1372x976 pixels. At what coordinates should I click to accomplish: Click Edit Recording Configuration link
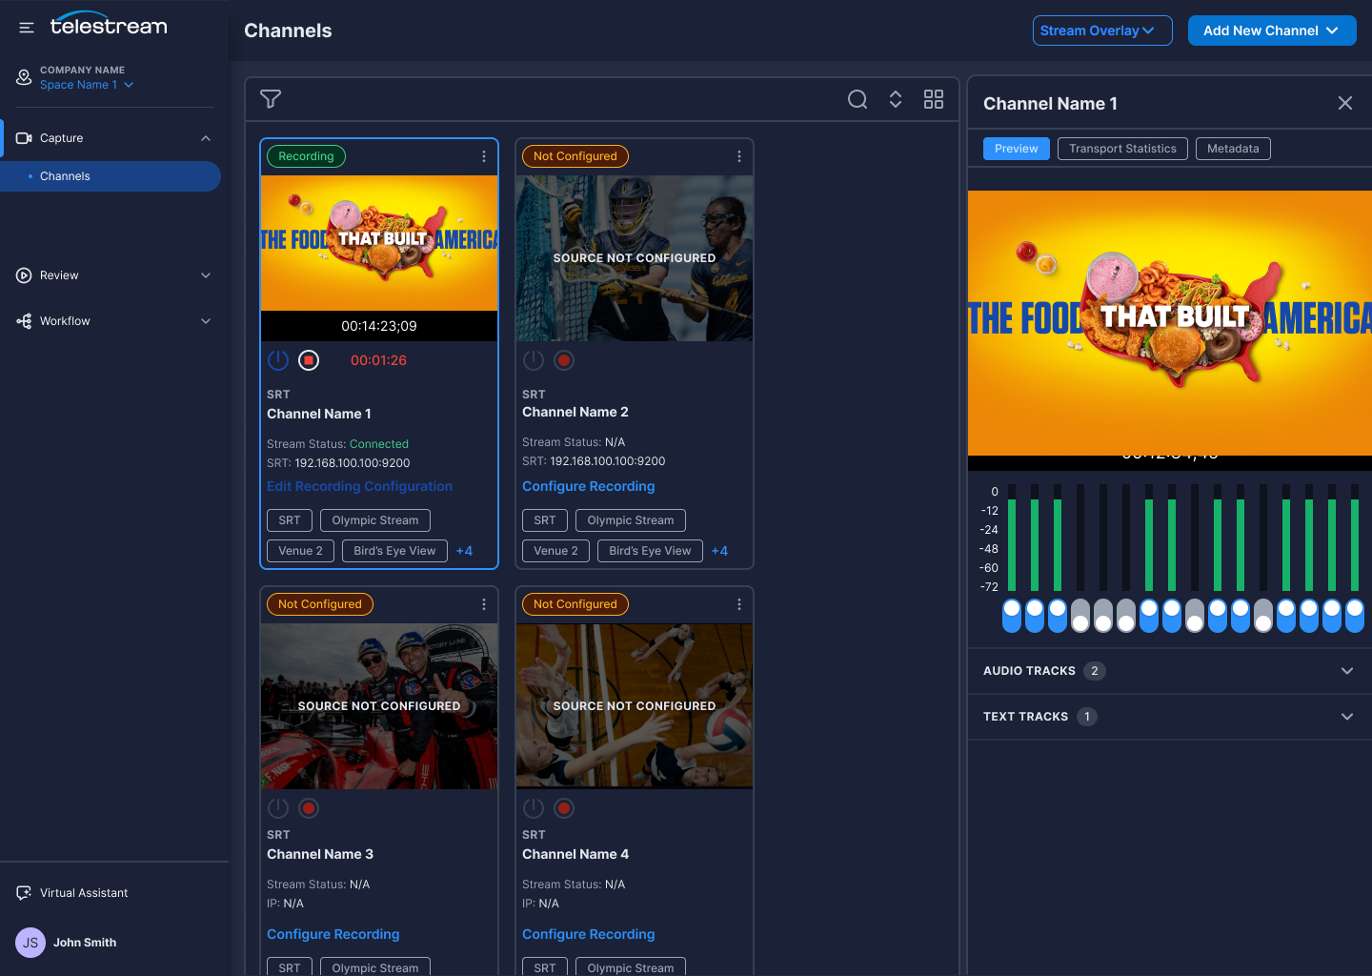click(x=359, y=486)
